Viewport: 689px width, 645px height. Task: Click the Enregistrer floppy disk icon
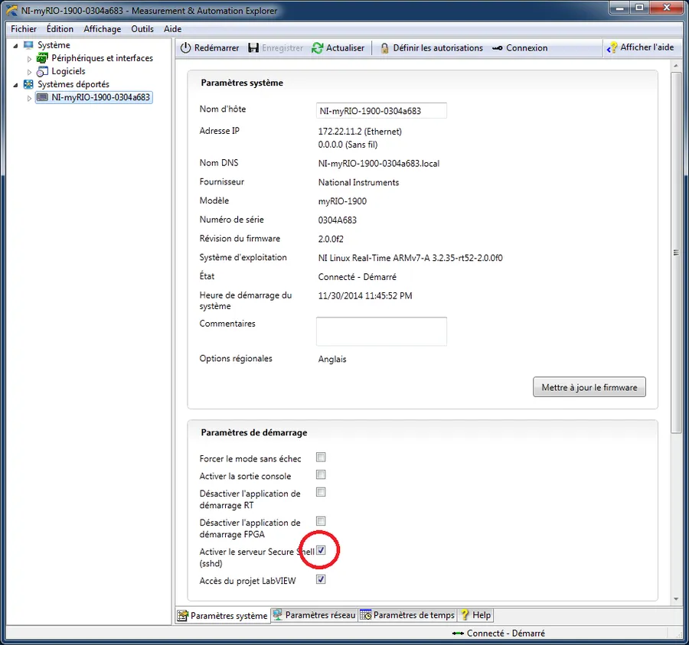point(253,48)
